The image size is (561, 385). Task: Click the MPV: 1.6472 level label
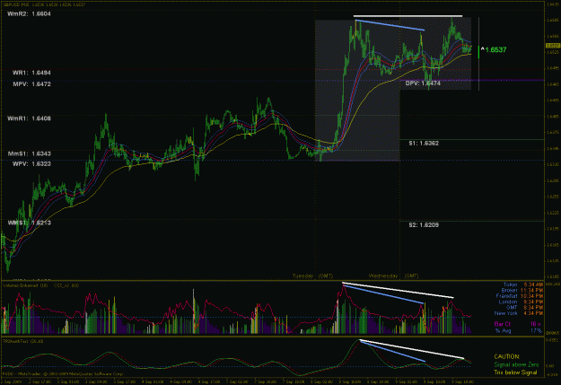[31, 84]
